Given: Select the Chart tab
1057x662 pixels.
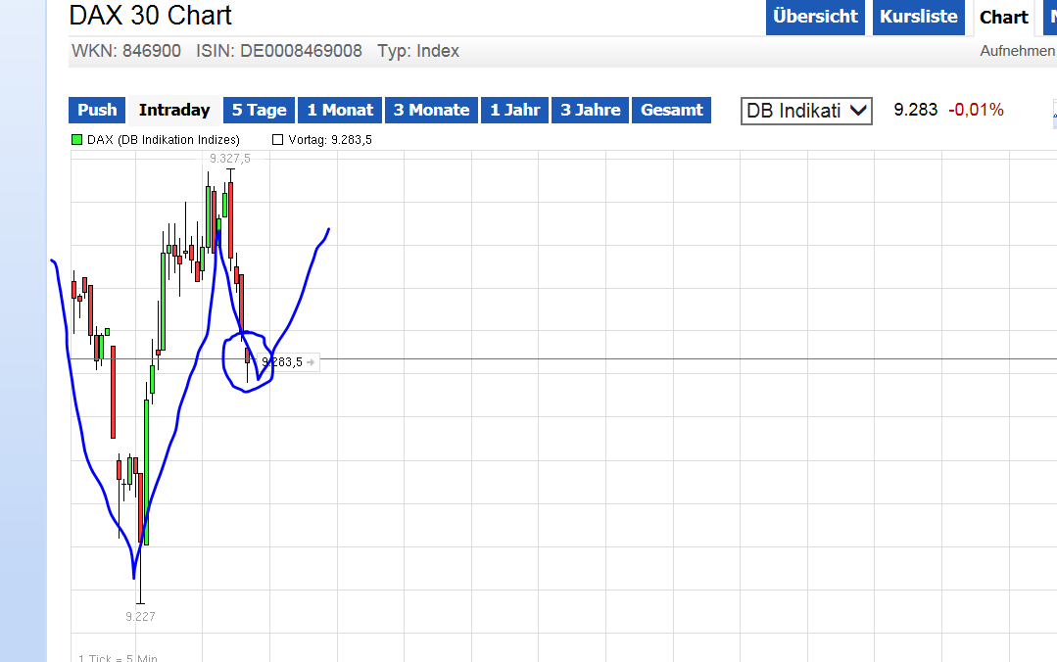Looking at the screenshot, I should click(x=1004, y=18).
